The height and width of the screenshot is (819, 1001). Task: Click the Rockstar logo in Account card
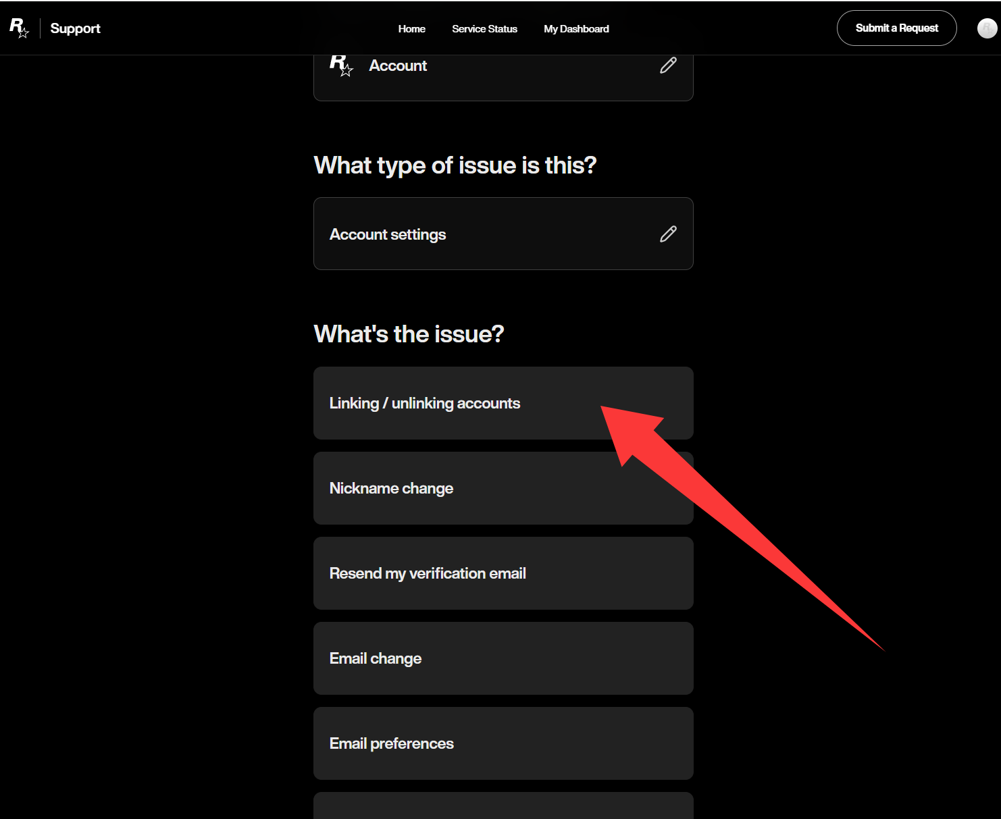pyautogui.click(x=341, y=65)
